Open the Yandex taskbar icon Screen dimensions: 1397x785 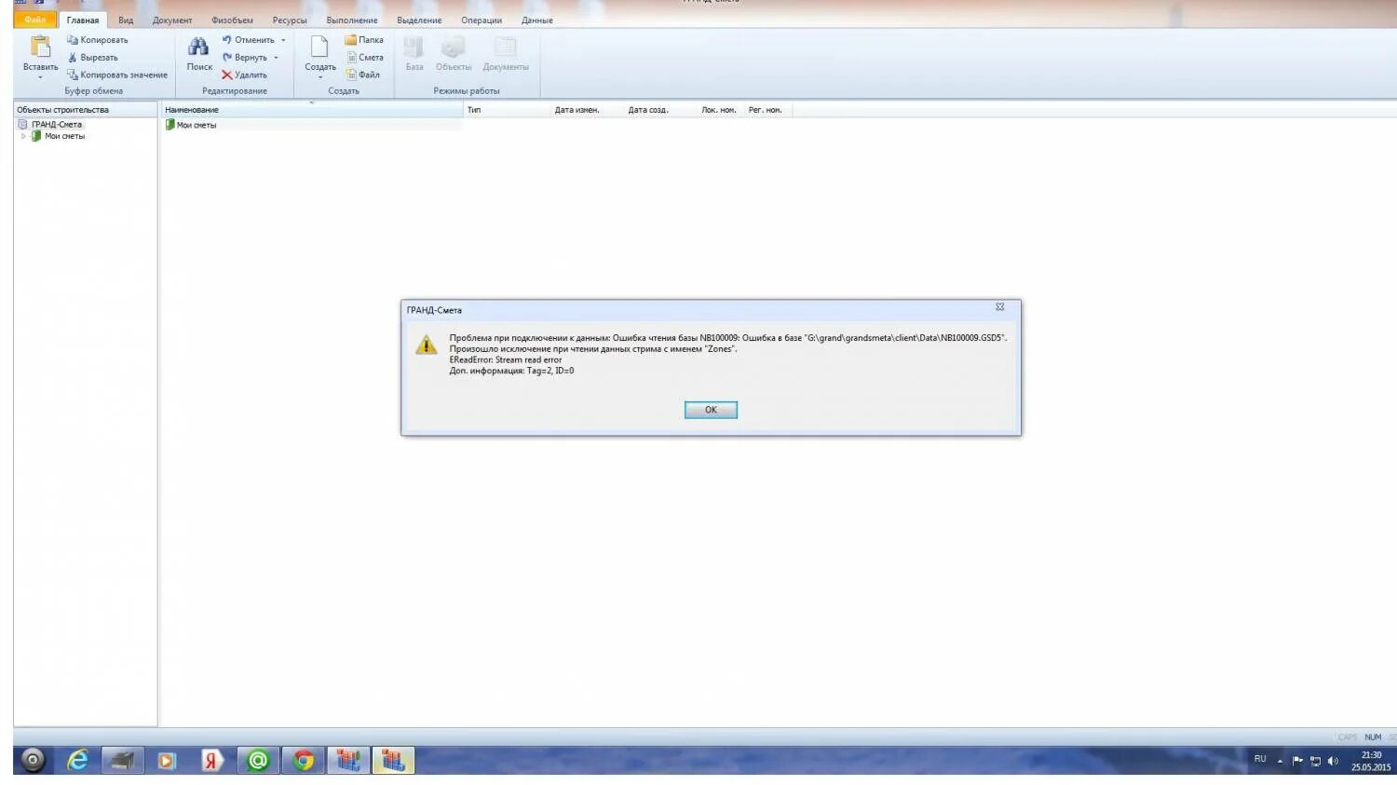(x=211, y=761)
